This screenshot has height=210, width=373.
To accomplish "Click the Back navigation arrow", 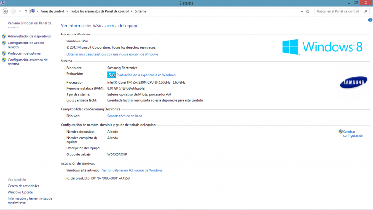I will click(5, 11).
